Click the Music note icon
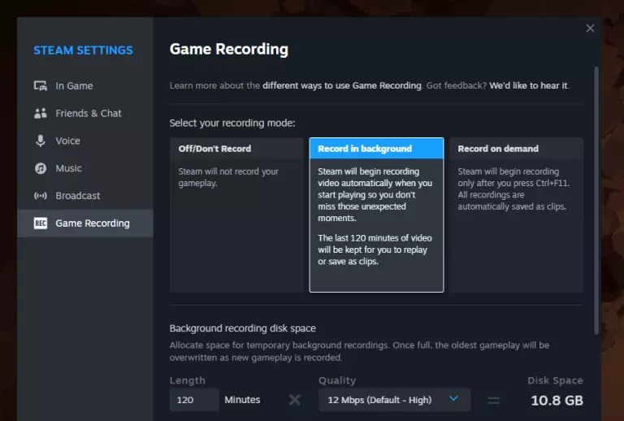Viewport: 624px width, 421px height. [x=40, y=168]
